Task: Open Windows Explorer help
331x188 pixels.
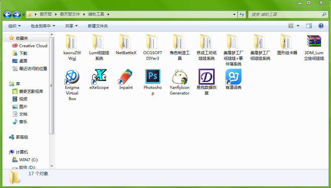Action: pos(321,26)
